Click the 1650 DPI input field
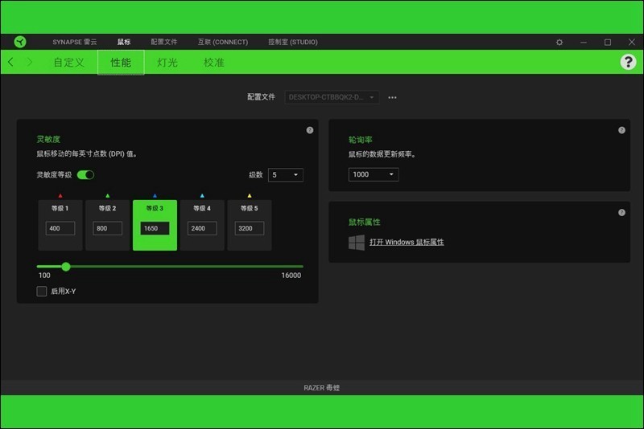The height and width of the screenshot is (429, 644). click(155, 228)
